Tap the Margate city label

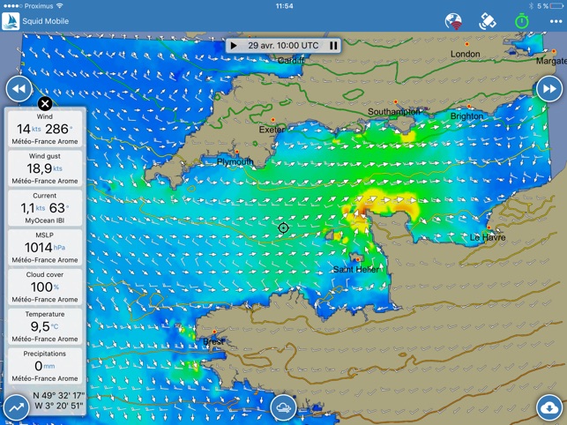click(x=551, y=61)
